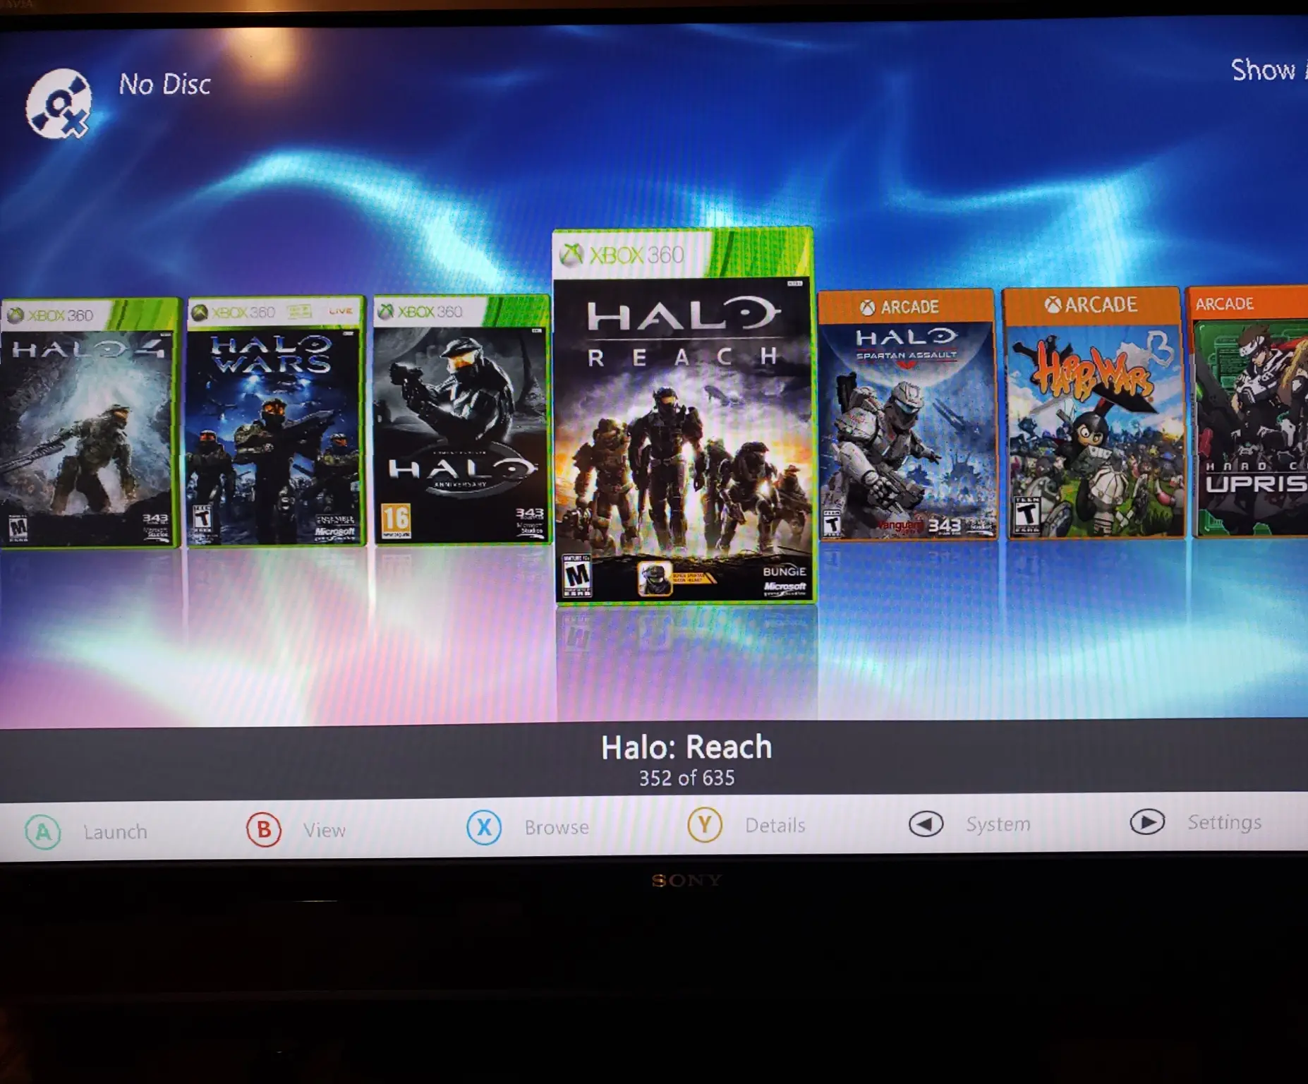Screen dimensions: 1308x1084
Task: Choose the Halo Anniversary cover
Action: coord(461,421)
